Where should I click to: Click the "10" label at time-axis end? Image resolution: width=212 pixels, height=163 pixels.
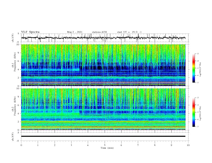(x=188, y=145)
